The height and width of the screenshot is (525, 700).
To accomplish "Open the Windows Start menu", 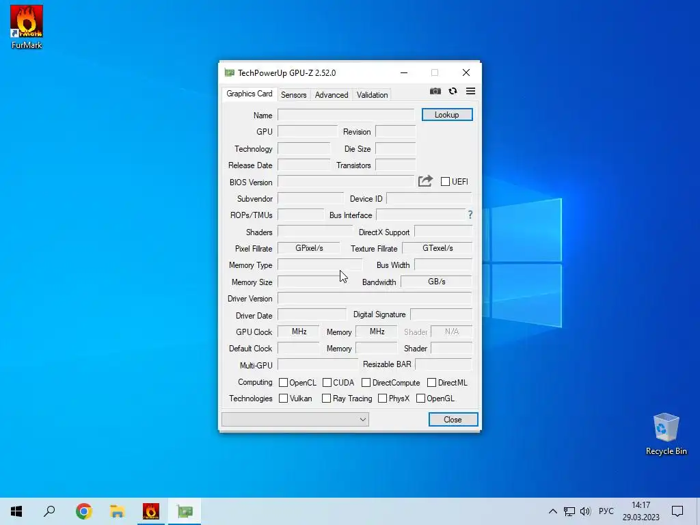I will (x=16, y=511).
